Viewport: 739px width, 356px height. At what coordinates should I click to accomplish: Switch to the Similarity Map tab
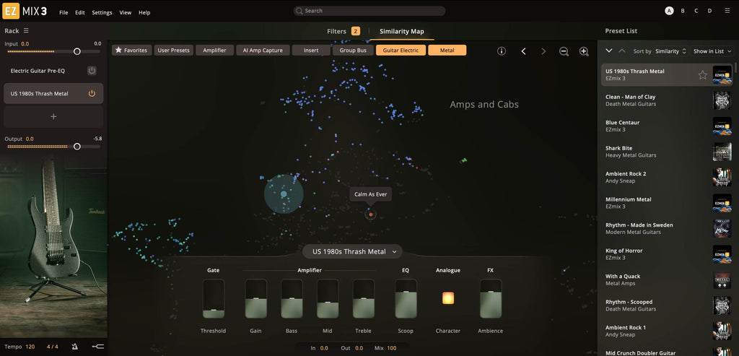[401, 31]
